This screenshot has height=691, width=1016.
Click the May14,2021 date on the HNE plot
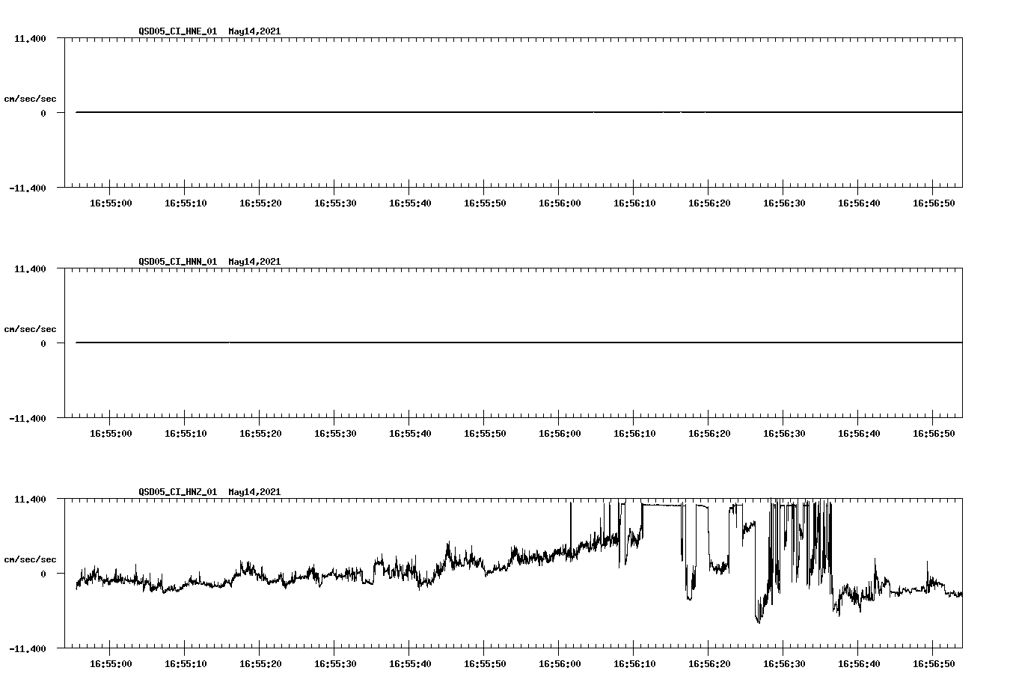(x=254, y=31)
